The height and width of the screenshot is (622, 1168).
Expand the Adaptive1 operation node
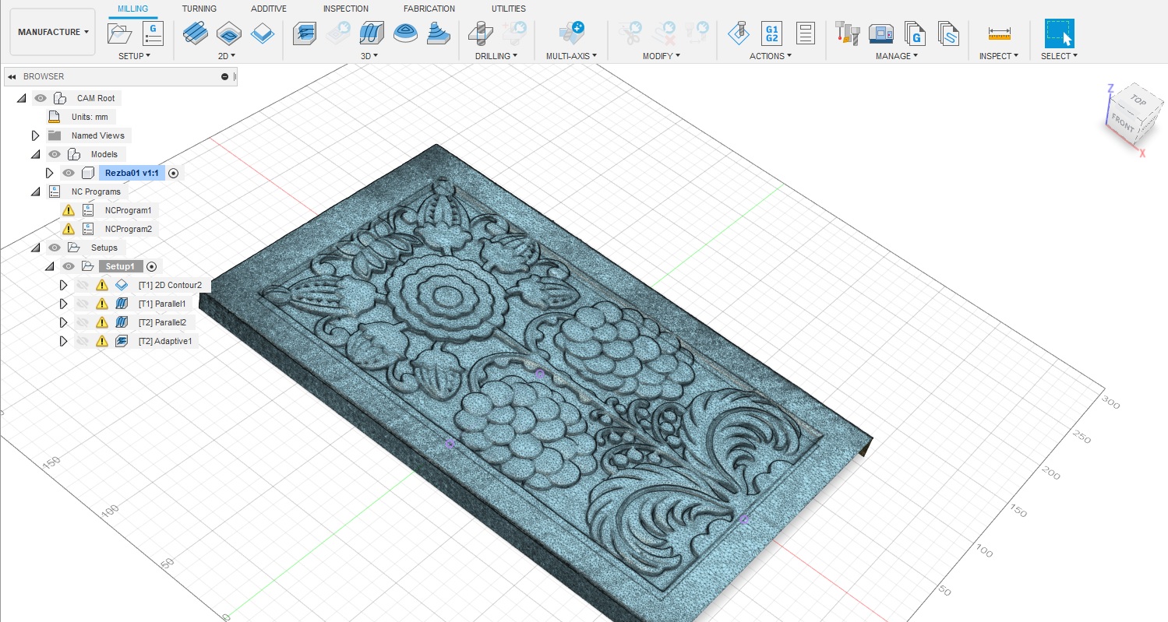[64, 341]
